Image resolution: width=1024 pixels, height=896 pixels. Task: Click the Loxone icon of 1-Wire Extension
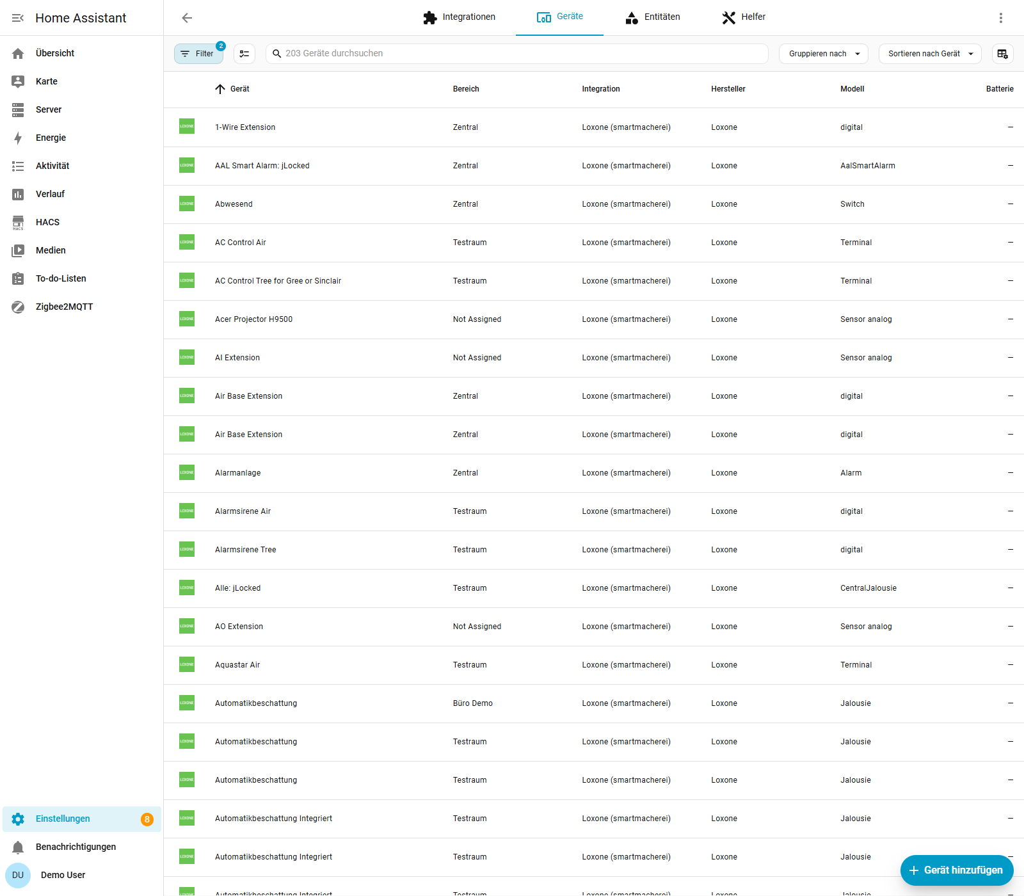(187, 127)
